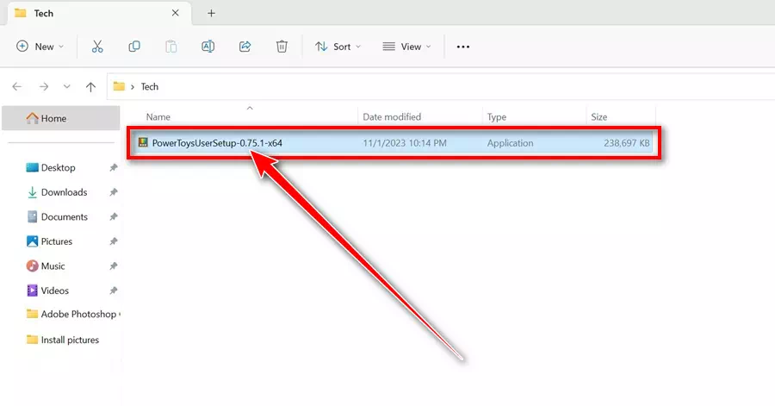Click the PowerToys installer file icon
The image size is (775, 406).
(143, 143)
